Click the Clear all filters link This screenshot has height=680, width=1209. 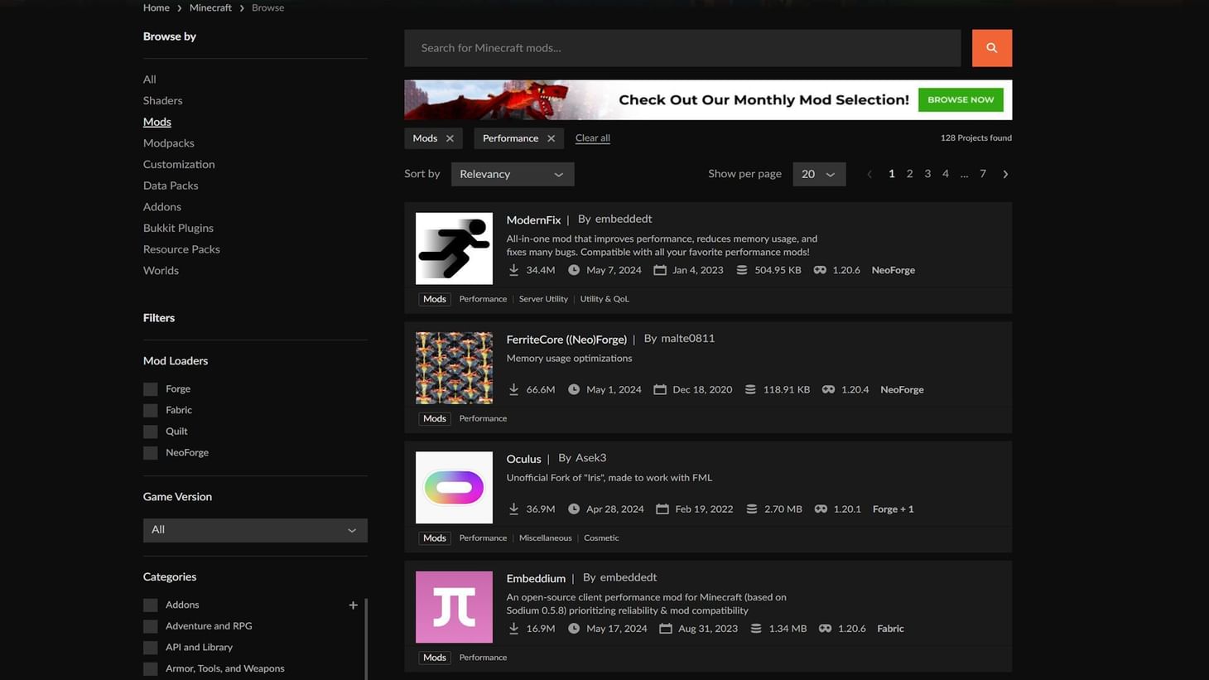[x=592, y=137]
